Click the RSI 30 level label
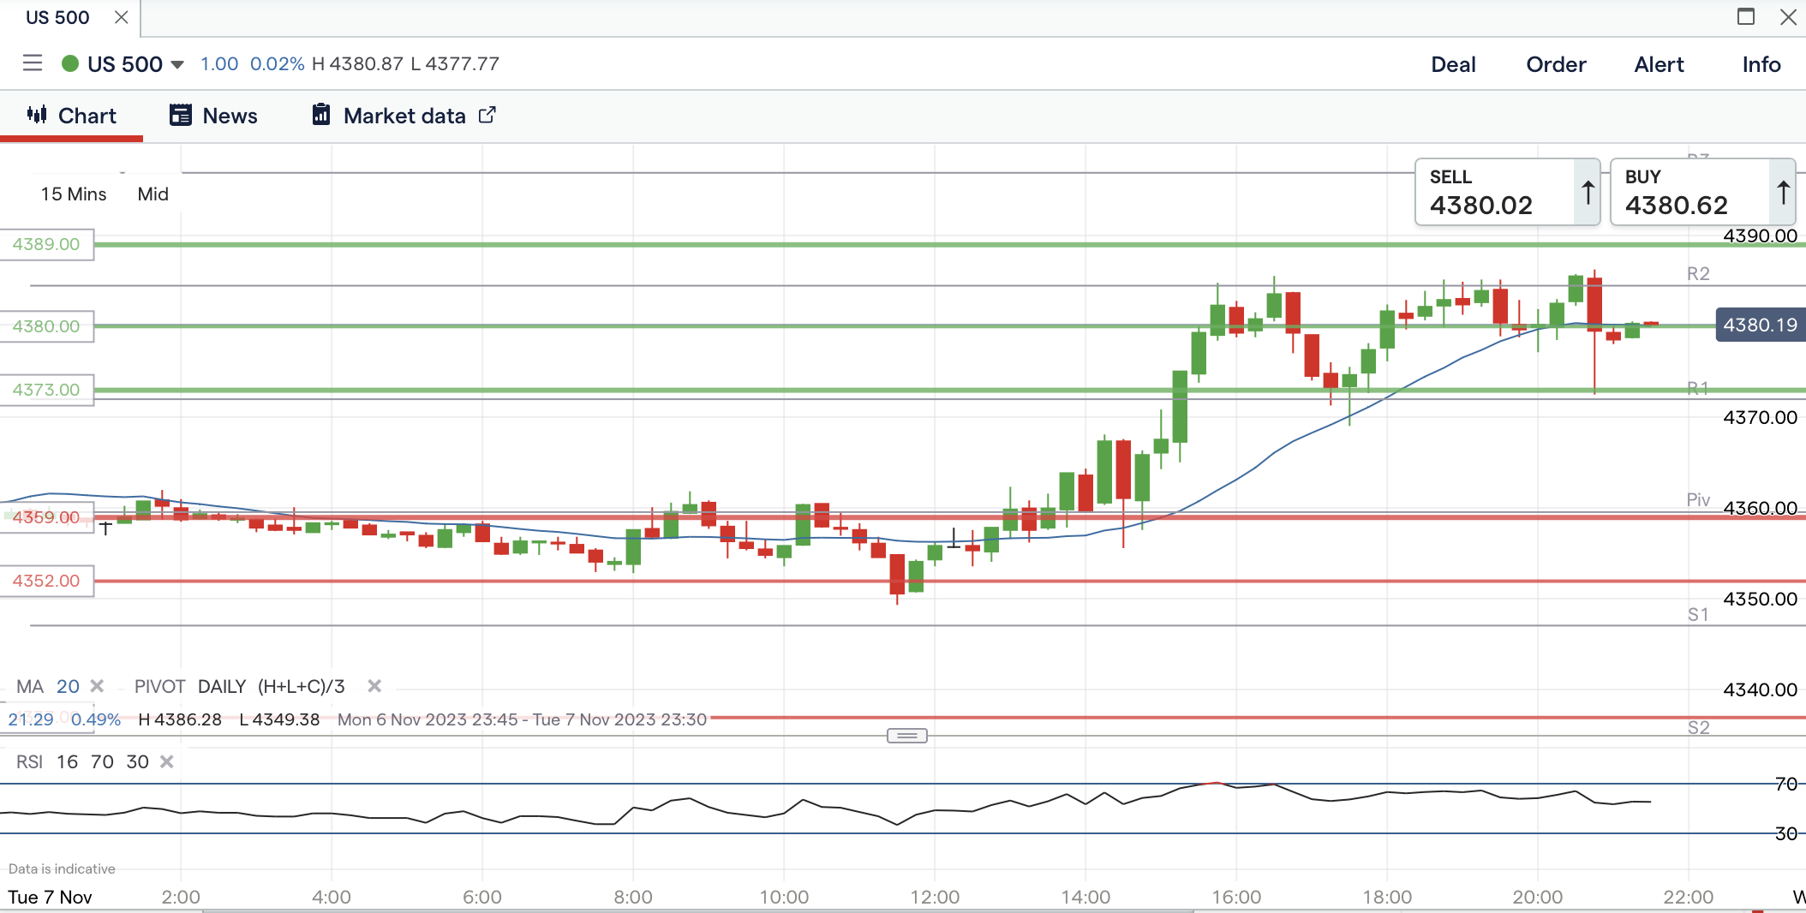Viewport: 1806px width, 913px height. pos(1786,833)
